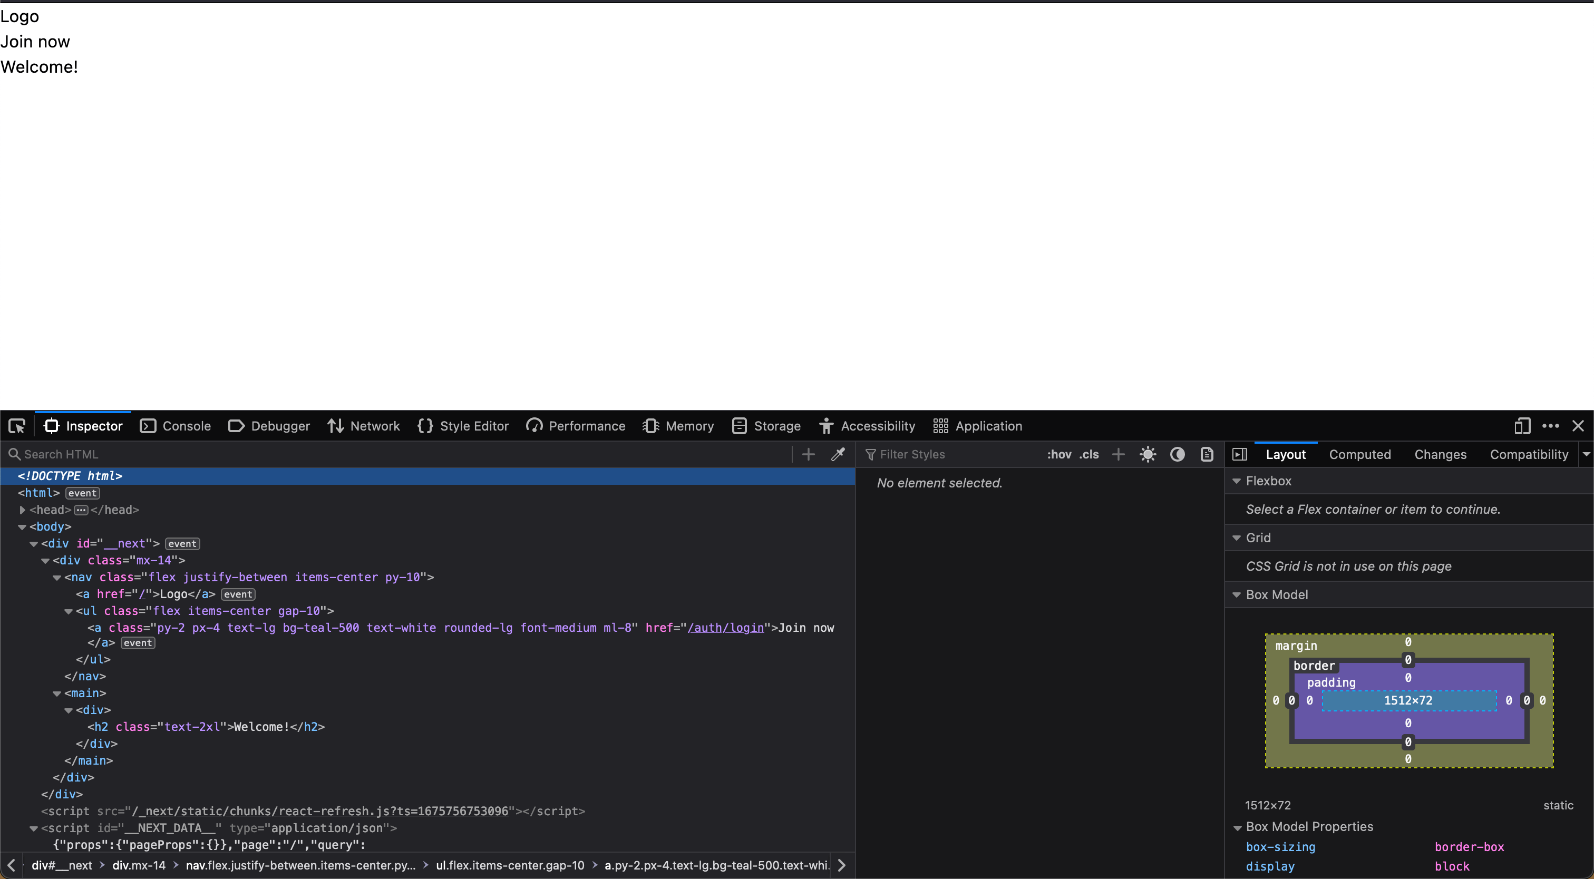1594x879 pixels.
Task: Toggle light color scheme simulation
Action: [1148, 454]
